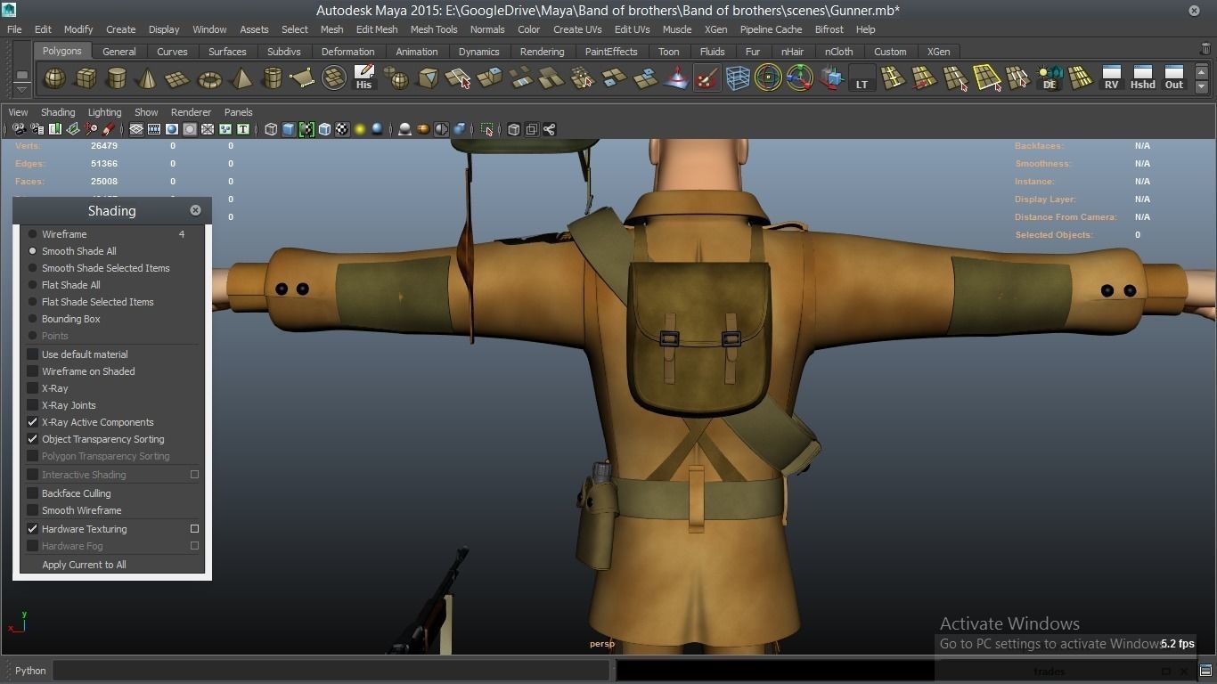1217x684 pixels.
Task: Click the Python language toggle button
Action: click(x=30, y=671)
